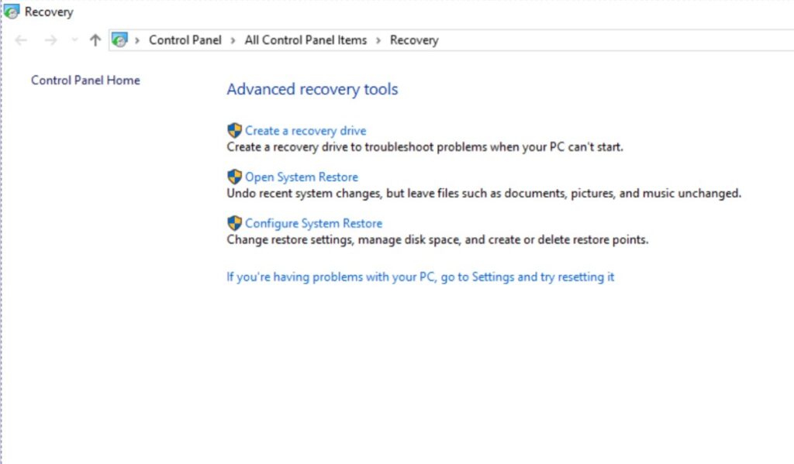Viewport: 794px width, 464px height.
Task: Click the Recovery window title text
Action: tap(49, 12)
